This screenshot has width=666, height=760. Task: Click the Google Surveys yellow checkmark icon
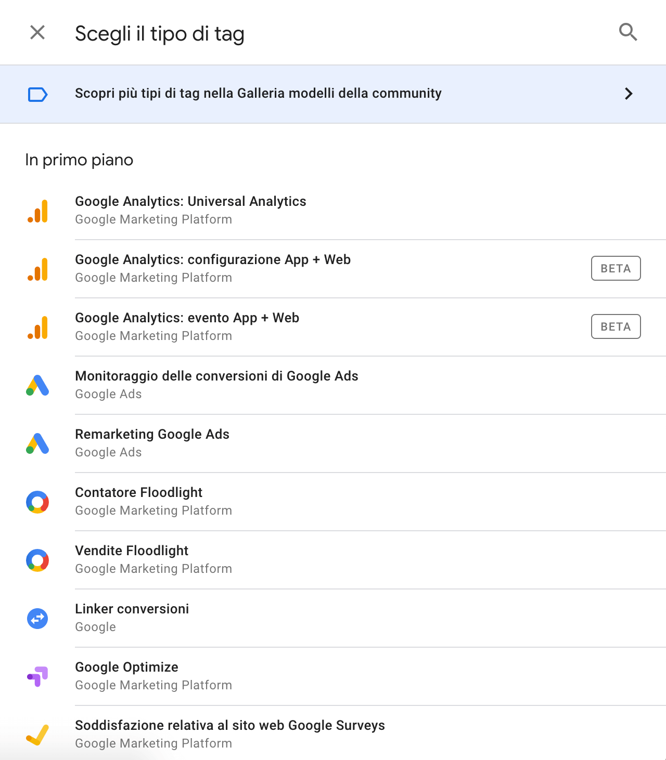coord(37,735)
